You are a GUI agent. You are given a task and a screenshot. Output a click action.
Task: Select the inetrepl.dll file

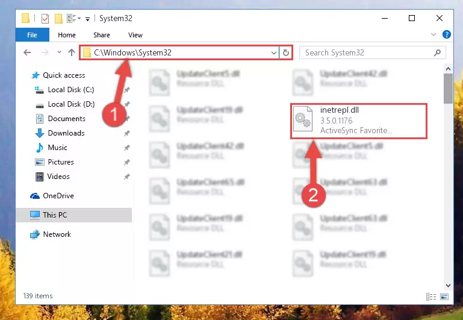(359, 121)
